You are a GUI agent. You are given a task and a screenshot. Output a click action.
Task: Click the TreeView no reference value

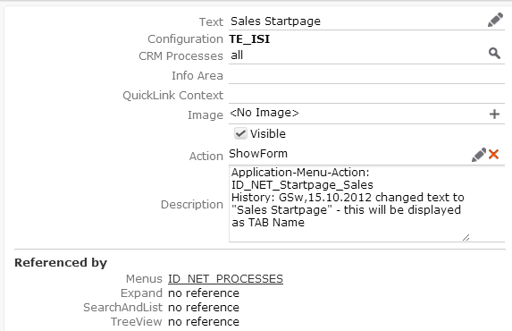pos(204,321)
